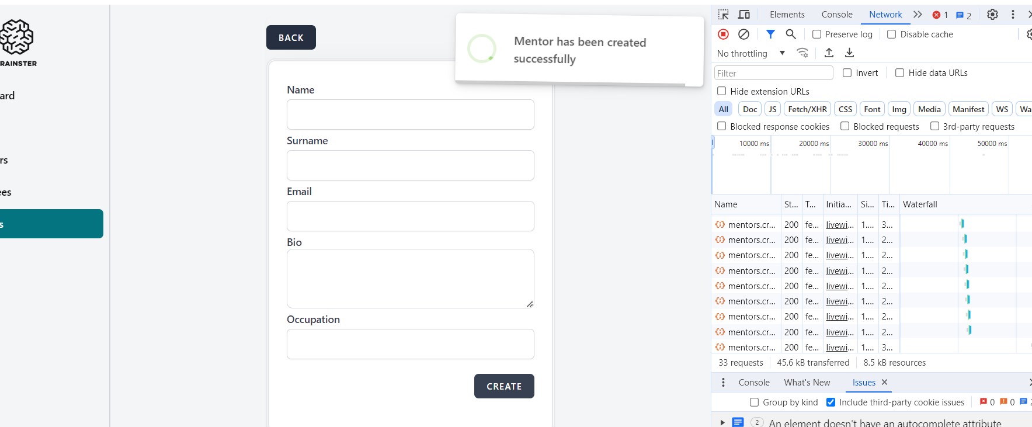Image resolution: width=1032 pixels, height=427 pixels.
Task: Uncheck Include third-party cookie issues
Action: pyautogui.click(x=831, y=402)
